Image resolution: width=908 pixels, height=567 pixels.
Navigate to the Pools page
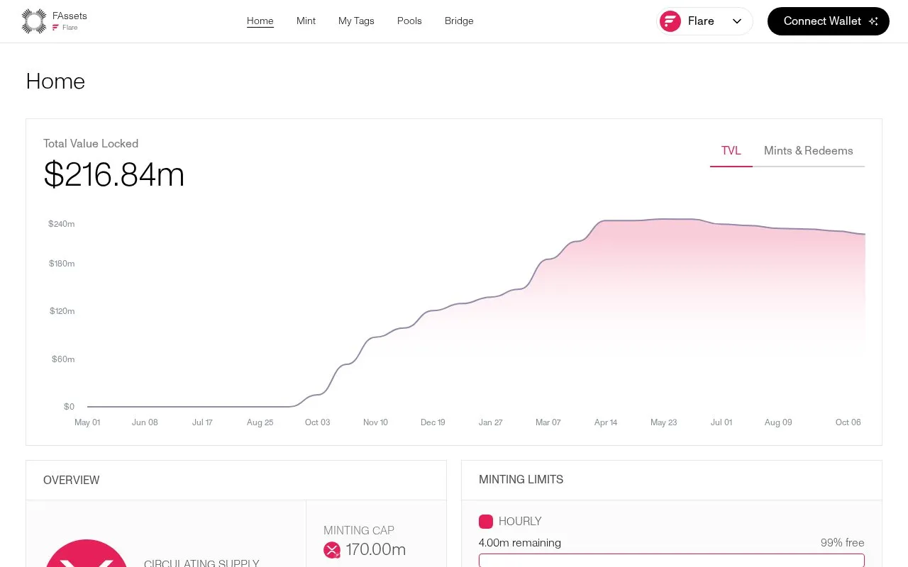[x=409, y=21]
